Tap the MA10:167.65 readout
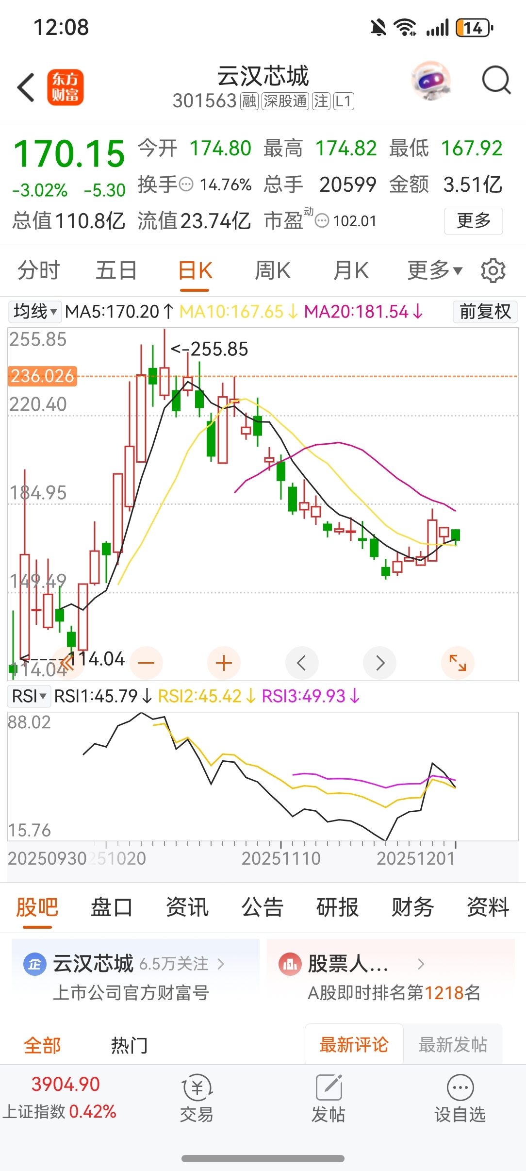 point(239,311)
